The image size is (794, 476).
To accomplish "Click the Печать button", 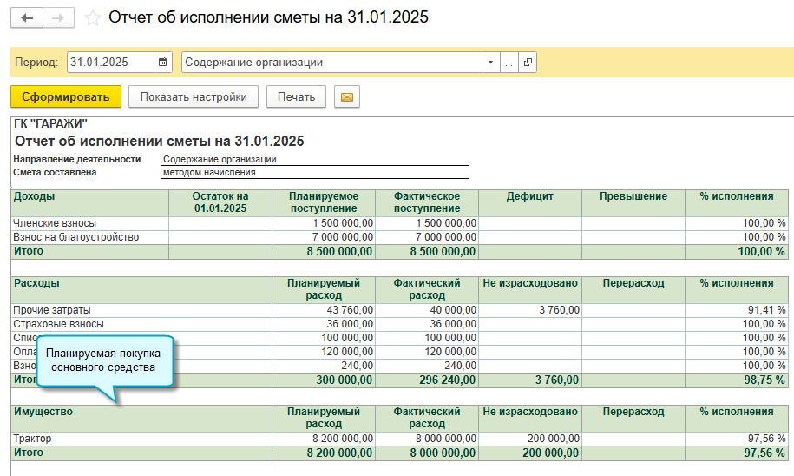I will click(x=296, y=96).
